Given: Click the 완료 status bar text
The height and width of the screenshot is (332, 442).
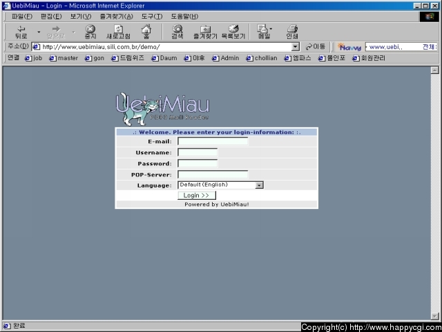Looking at the screenshot, I should (19, 326).
